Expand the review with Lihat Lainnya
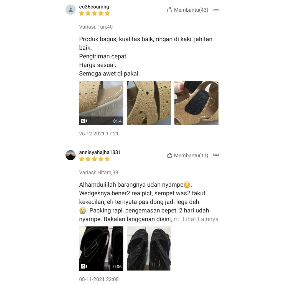284x284 pixels. 200,219
